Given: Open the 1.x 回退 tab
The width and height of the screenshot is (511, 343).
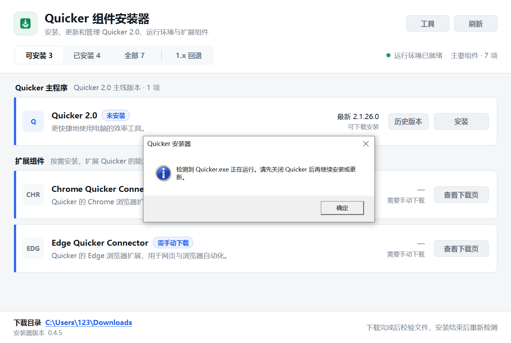Looking at the screenshot, I should click(x=189, y=55).
